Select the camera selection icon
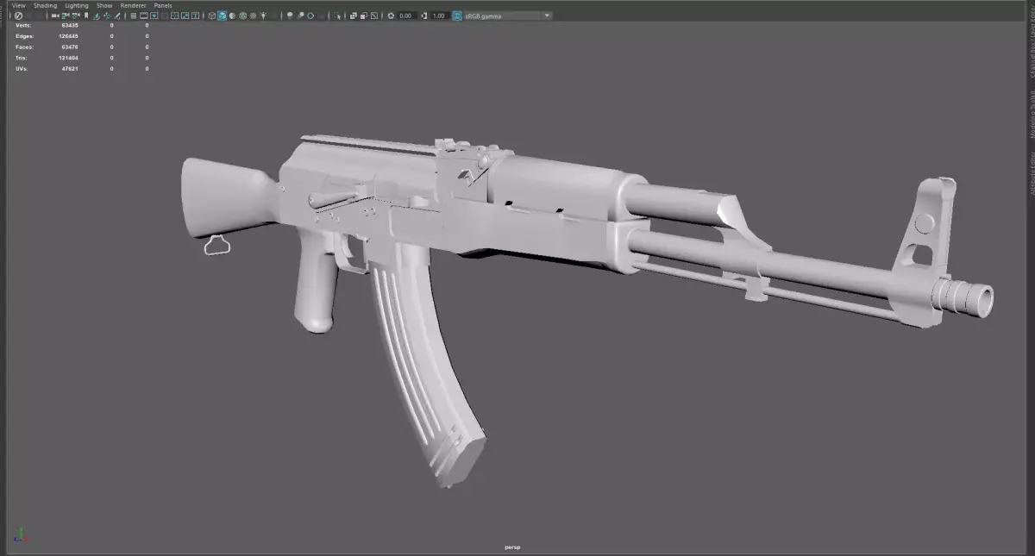 pos(54,16)
